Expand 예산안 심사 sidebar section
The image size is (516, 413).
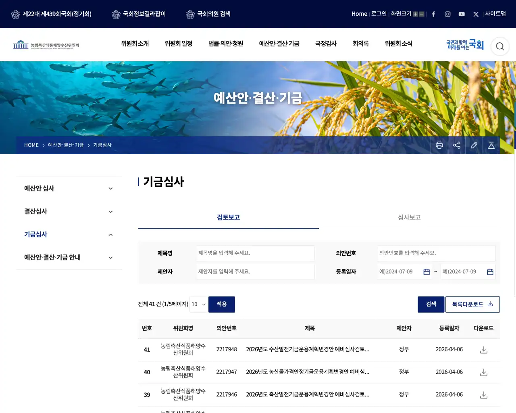click(x=69, y=188)
